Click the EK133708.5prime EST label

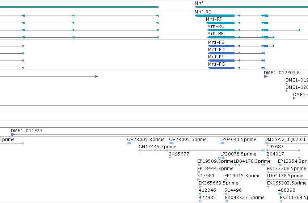pyautogui.click(x=286, y=169)
